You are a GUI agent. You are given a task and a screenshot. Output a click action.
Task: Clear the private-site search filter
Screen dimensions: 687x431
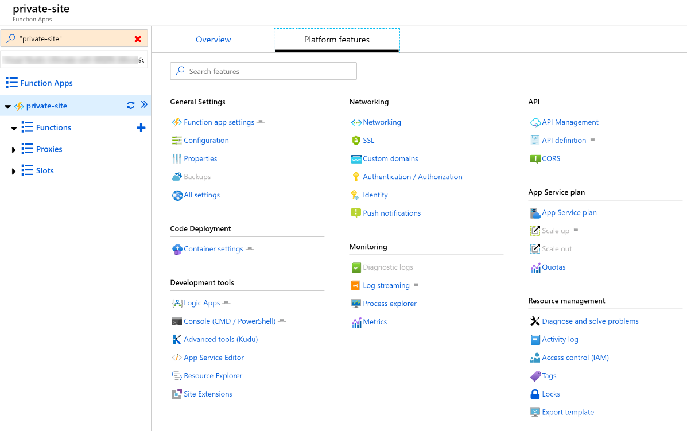(x=138, y=39)
